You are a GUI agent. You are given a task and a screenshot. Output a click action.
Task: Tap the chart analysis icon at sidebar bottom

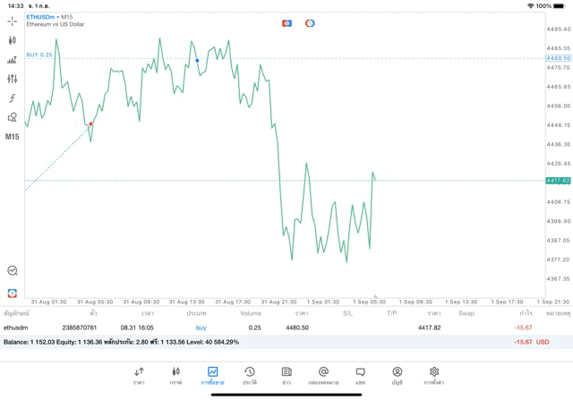click(13, 270)
